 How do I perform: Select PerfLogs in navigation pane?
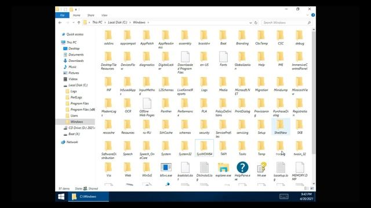(x=76, y=98)
